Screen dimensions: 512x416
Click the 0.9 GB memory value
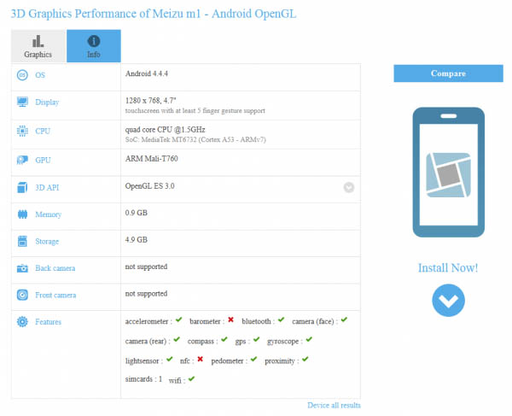(137, 213)
